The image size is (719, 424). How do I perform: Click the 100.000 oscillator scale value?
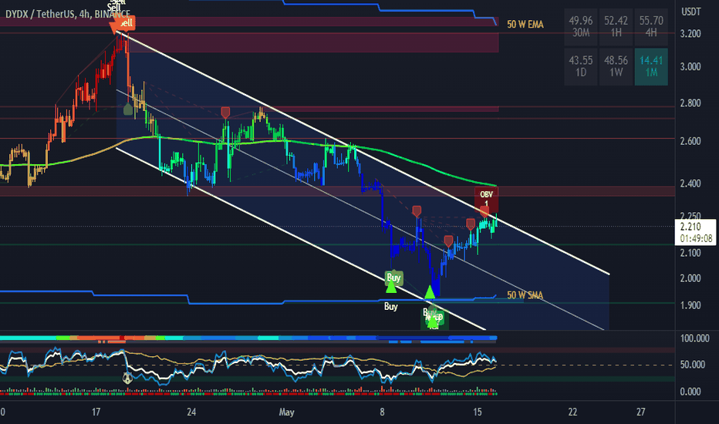[x=694, y=338]
